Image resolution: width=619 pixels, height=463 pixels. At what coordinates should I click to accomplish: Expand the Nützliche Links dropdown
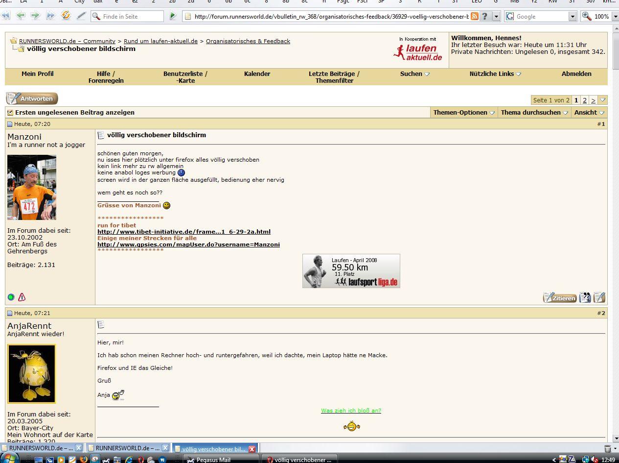click(495, 74)
